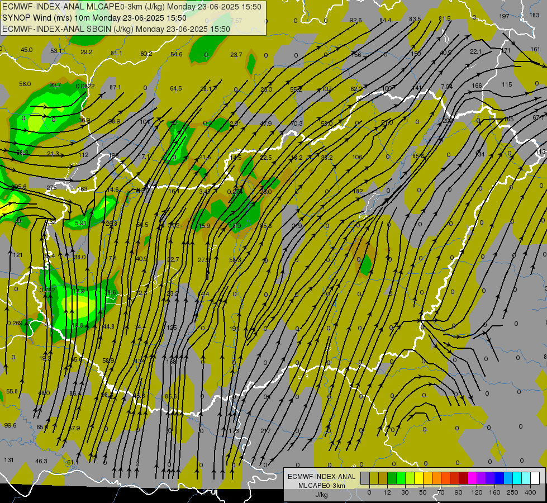Choose the pure blue legend swatch
The image size is (547, 503).
[x=499, y=478]
